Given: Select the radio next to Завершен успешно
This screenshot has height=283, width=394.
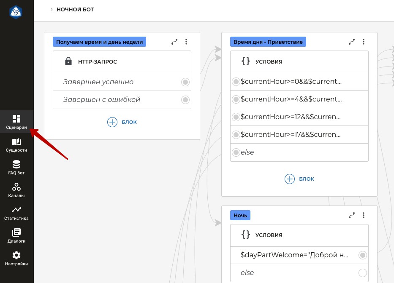Looking at the screenshot, I should click(x=185, y=82).
